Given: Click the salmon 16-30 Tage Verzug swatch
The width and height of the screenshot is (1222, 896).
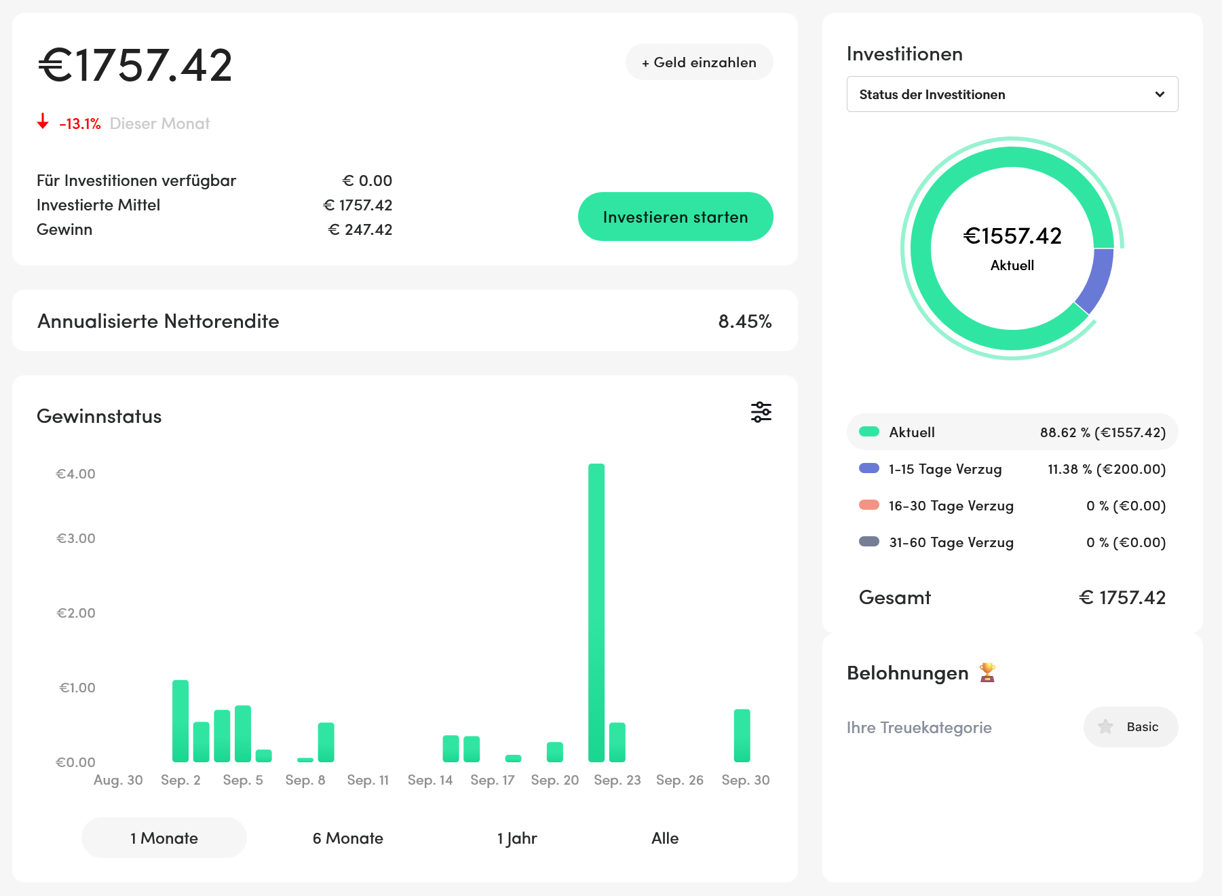Looking at the screenshot, I should click(868, 505).
